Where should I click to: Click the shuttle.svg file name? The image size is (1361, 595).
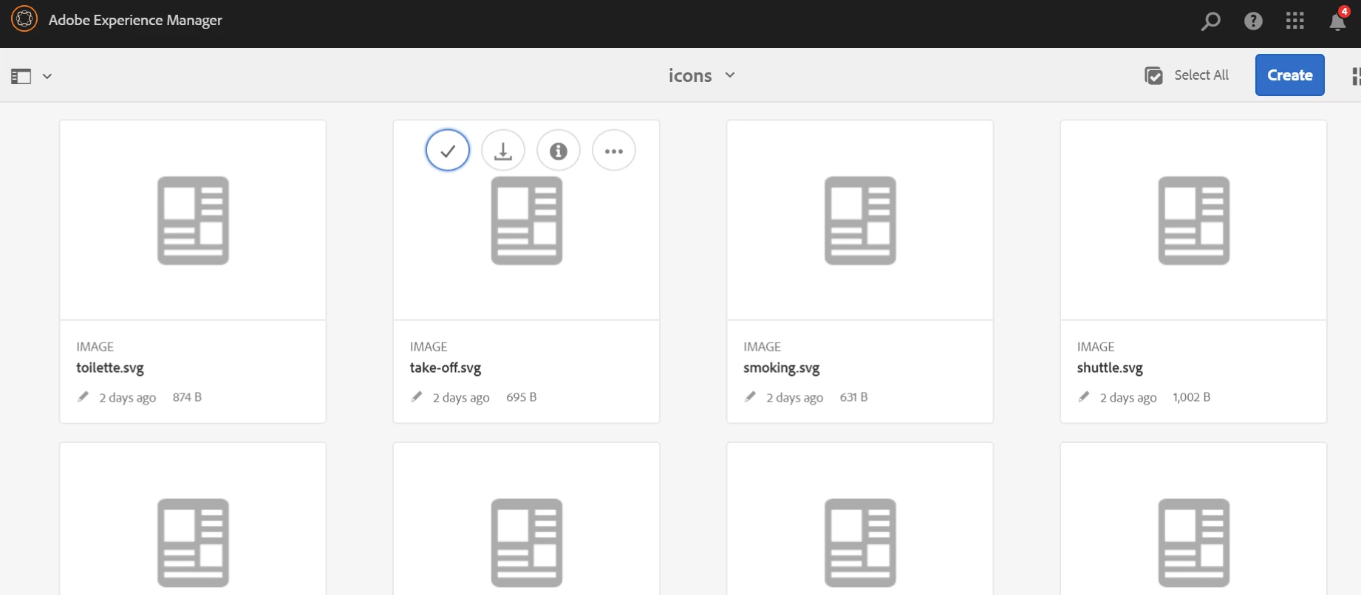click(x=1110, y=368)
